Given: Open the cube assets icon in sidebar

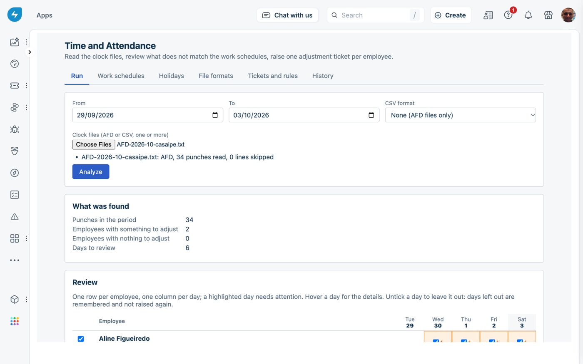Looking at the screenshot, I should point(15,300).
